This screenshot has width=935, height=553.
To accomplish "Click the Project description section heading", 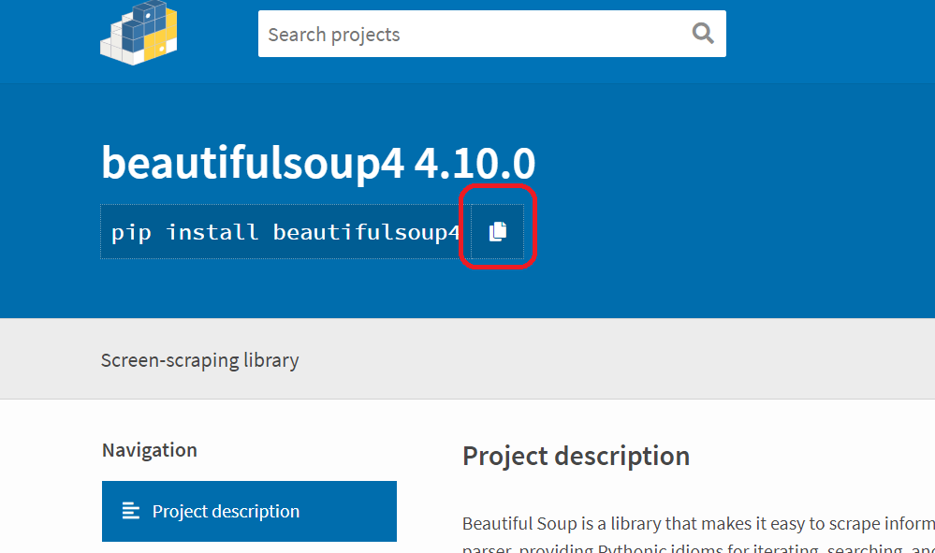I will pos(576,457).
